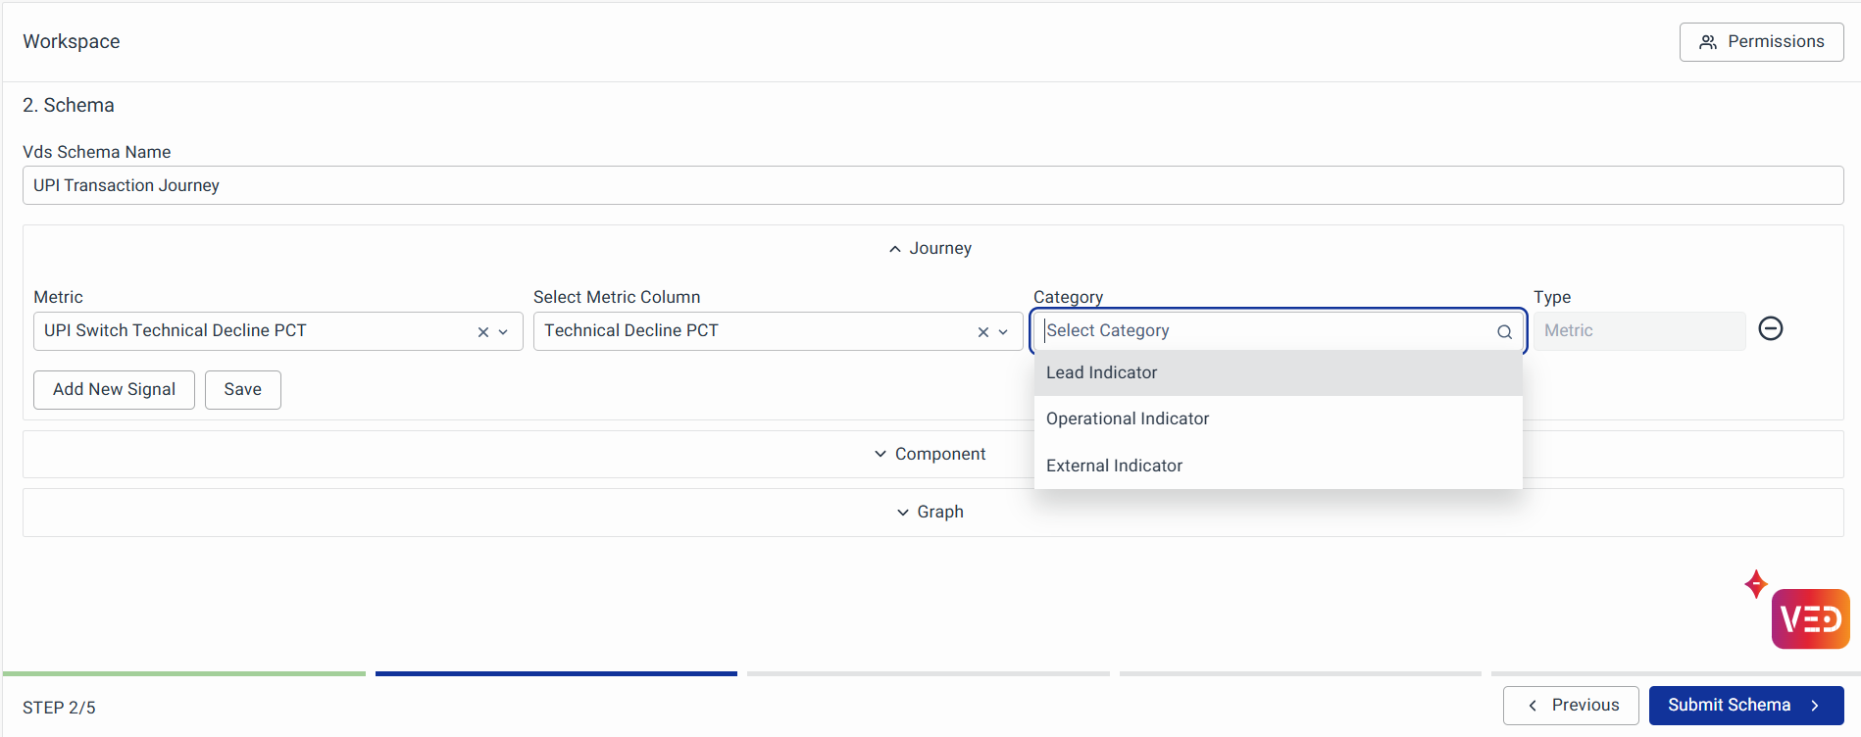This screenshot has height=737, width=1861.
Task: Go back with the Previous button
Action: click(x=1570, y=706)
